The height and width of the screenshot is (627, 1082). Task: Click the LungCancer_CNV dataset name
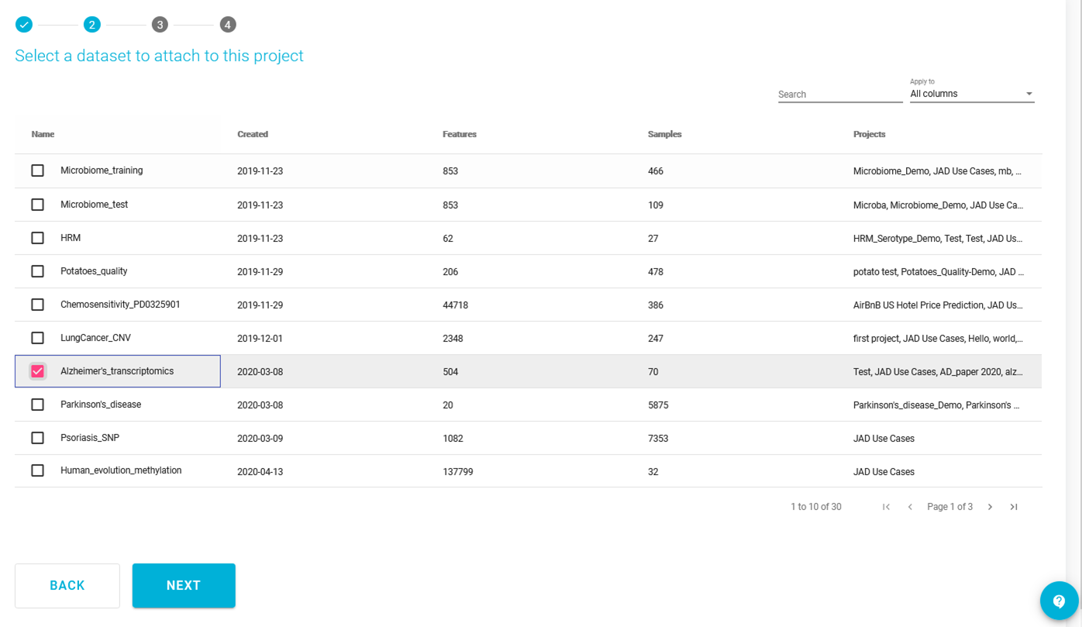click(x=95, y=338)
